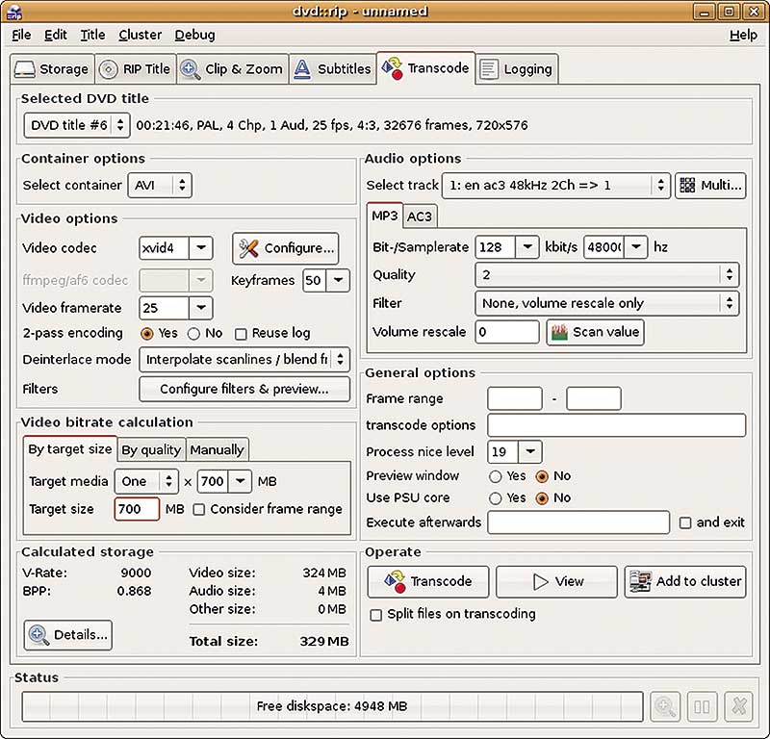This screenshot has width=770, height=739.
Task: Click the disc icon on the RIP Title tab
Action: (x=108, y=69)
